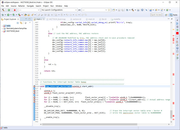Viewport: 180px width, 130px height.
Task: Switch to the Packs perspective
Action: pos(174,15)
